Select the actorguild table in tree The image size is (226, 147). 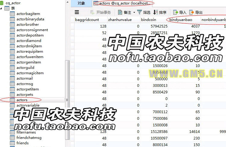[25, 68]
